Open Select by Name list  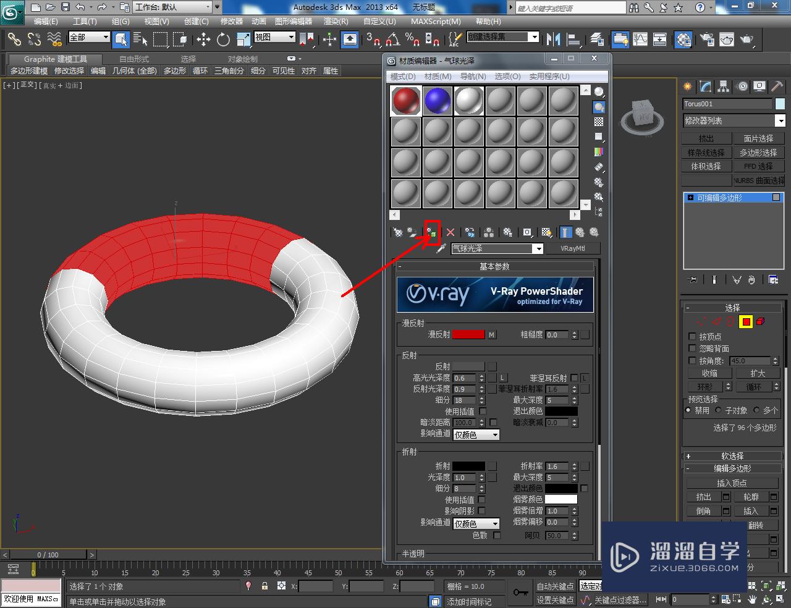140,39
